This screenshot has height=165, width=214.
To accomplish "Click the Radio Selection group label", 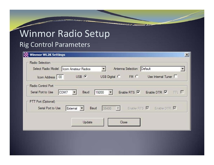I will coord(40,63).
